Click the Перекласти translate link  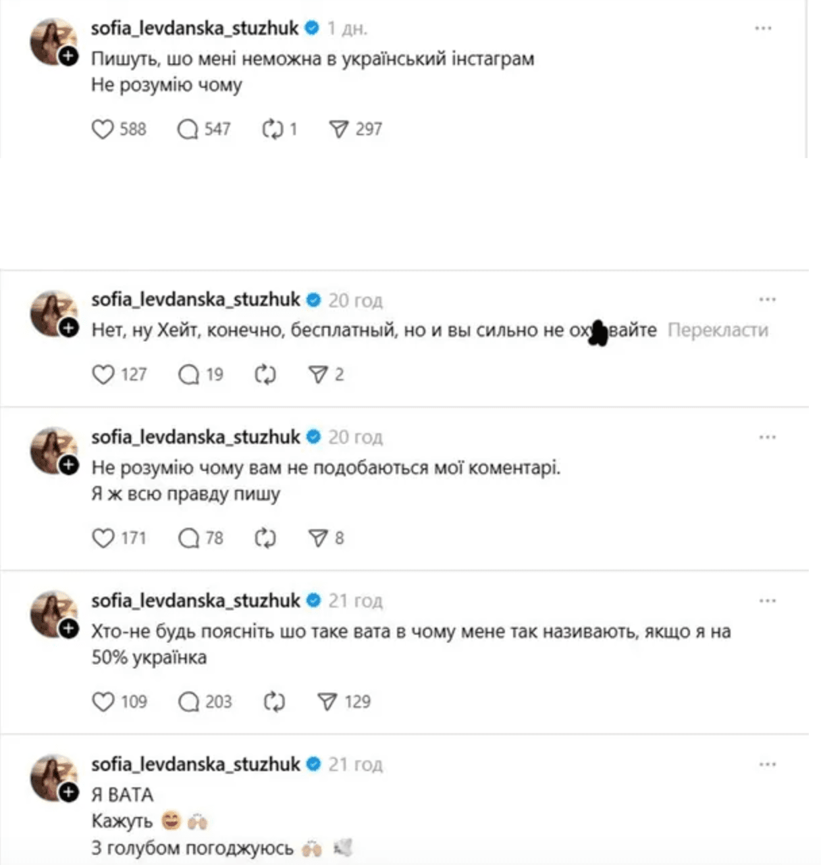(x=718, y=330)
